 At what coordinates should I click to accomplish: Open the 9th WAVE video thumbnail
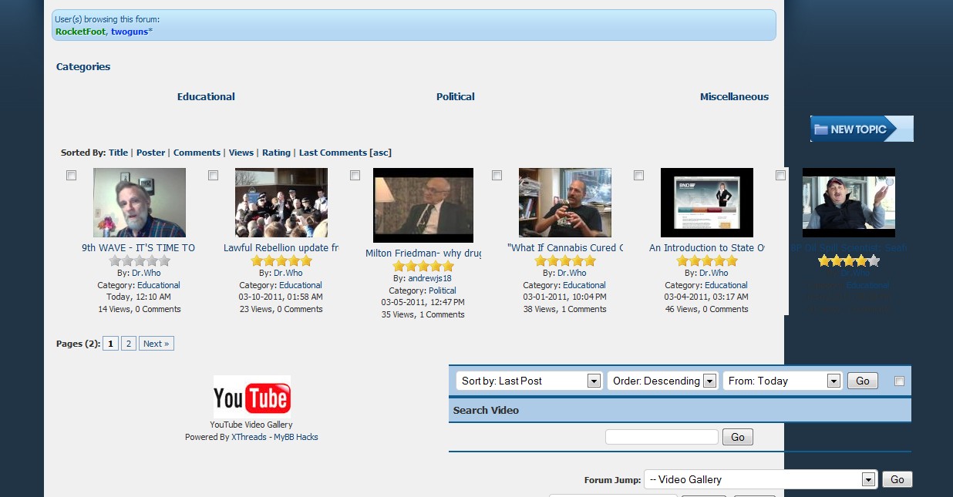coord(140,203)
